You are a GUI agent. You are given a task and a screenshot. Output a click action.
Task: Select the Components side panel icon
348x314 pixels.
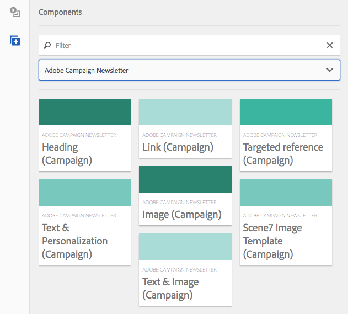(x=15, y=41)
